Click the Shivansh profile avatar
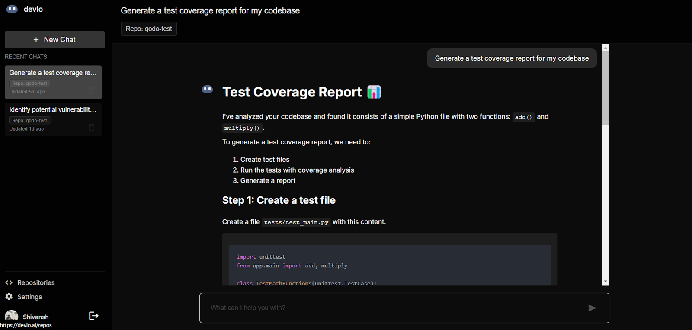This screenshot has height=330, width=692. pyautogui.click(x=11, y=316)
